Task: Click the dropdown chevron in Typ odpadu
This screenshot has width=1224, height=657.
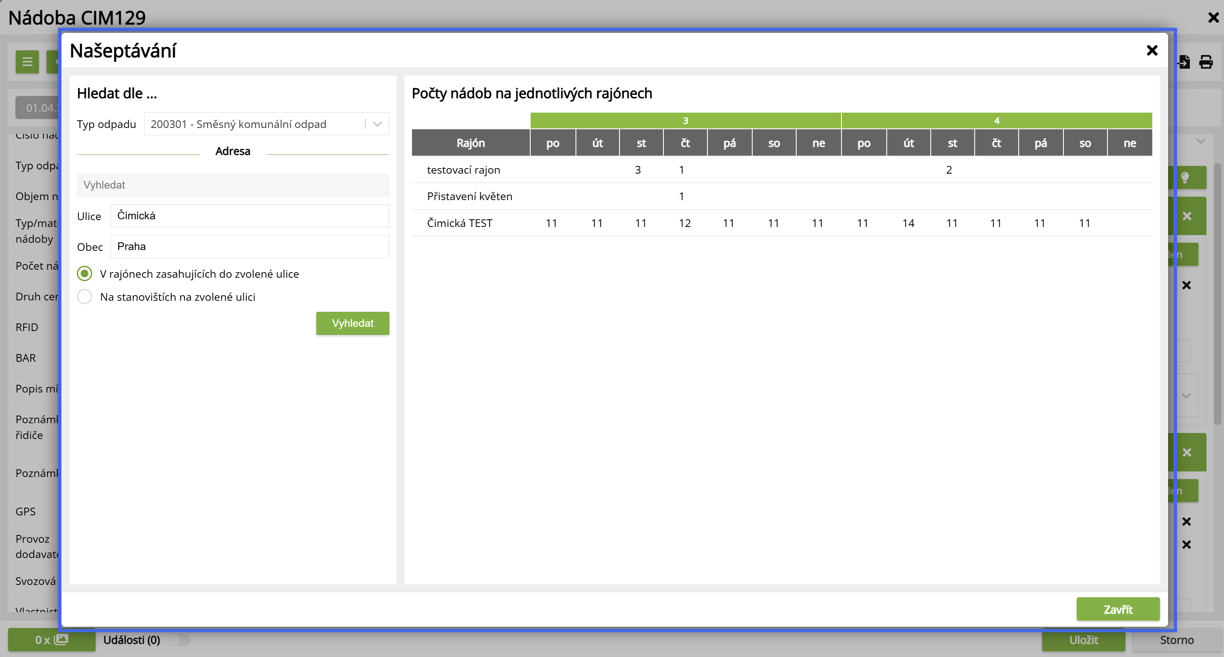Action: (x=377, y=124)
